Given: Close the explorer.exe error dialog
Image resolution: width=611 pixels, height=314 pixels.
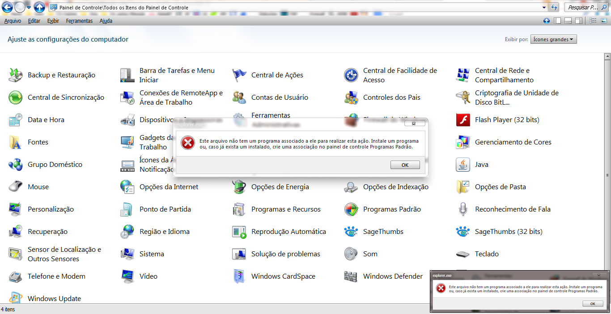Looking at the screenshot, I should click(x=414, y=123).
